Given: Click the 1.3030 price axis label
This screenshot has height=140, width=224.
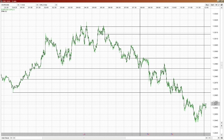Looking at the screenshot, I should pos(215,14).
